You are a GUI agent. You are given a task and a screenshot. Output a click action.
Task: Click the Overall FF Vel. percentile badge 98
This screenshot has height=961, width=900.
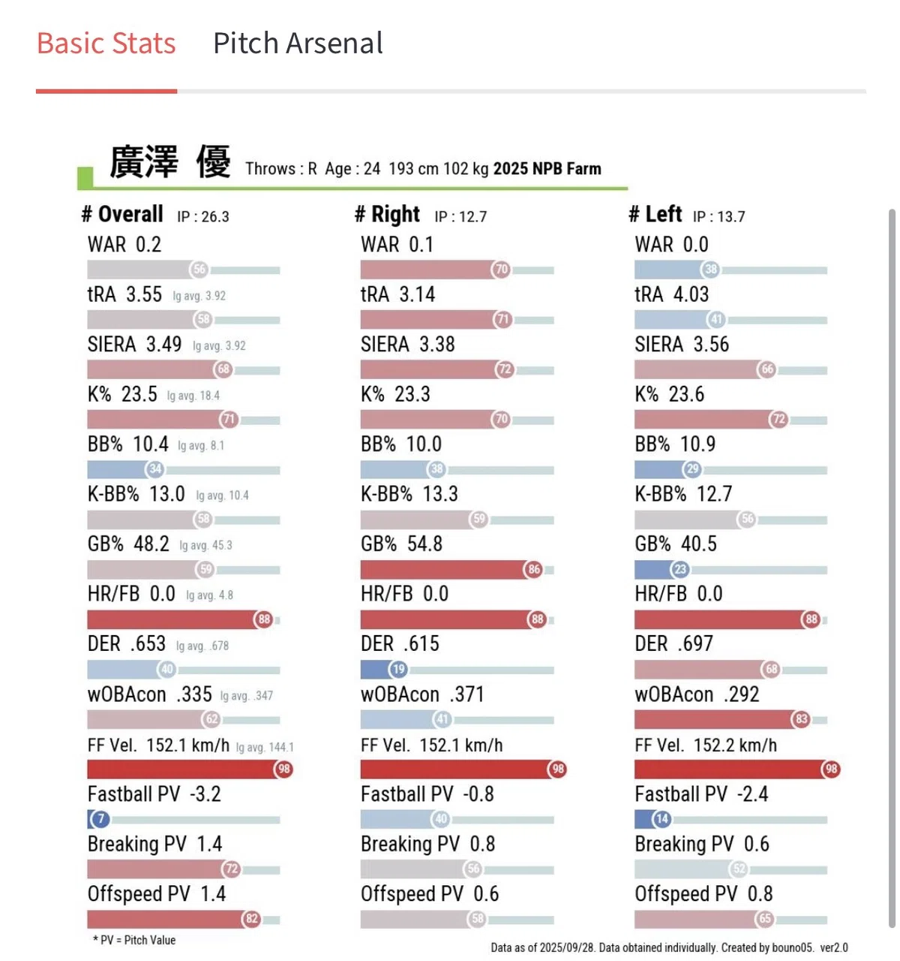[x=283, y=769]
